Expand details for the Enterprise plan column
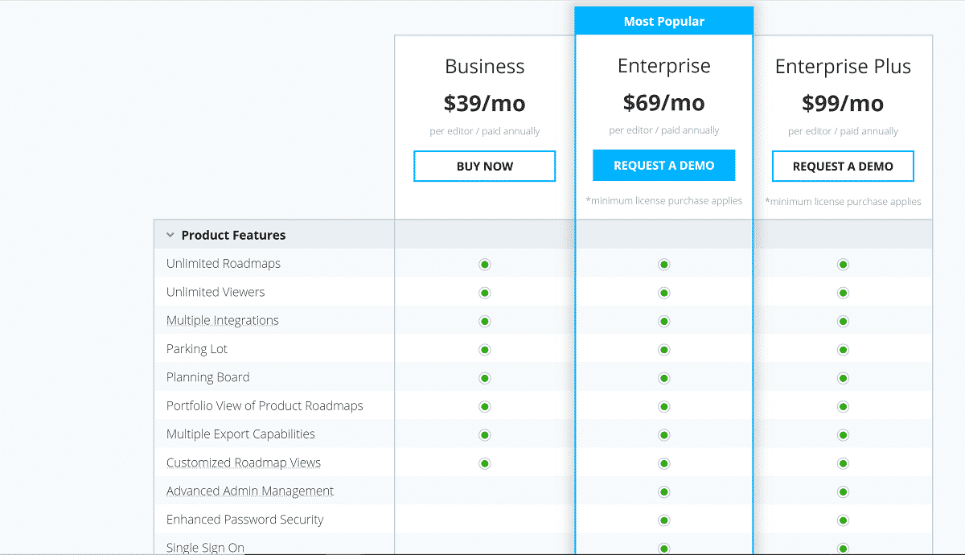The image size is (965, 555). click(x=663, y=65)
